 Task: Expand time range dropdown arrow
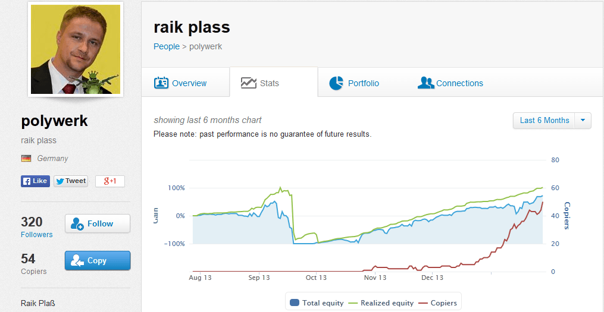[x=583, y=121]
